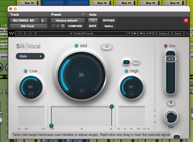Enable automation SAFE mode

pyautogui.click(x=93, y=26)
